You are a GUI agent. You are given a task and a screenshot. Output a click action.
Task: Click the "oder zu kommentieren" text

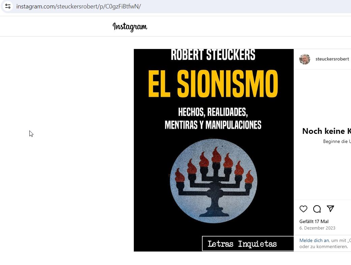tap(324, 247)
